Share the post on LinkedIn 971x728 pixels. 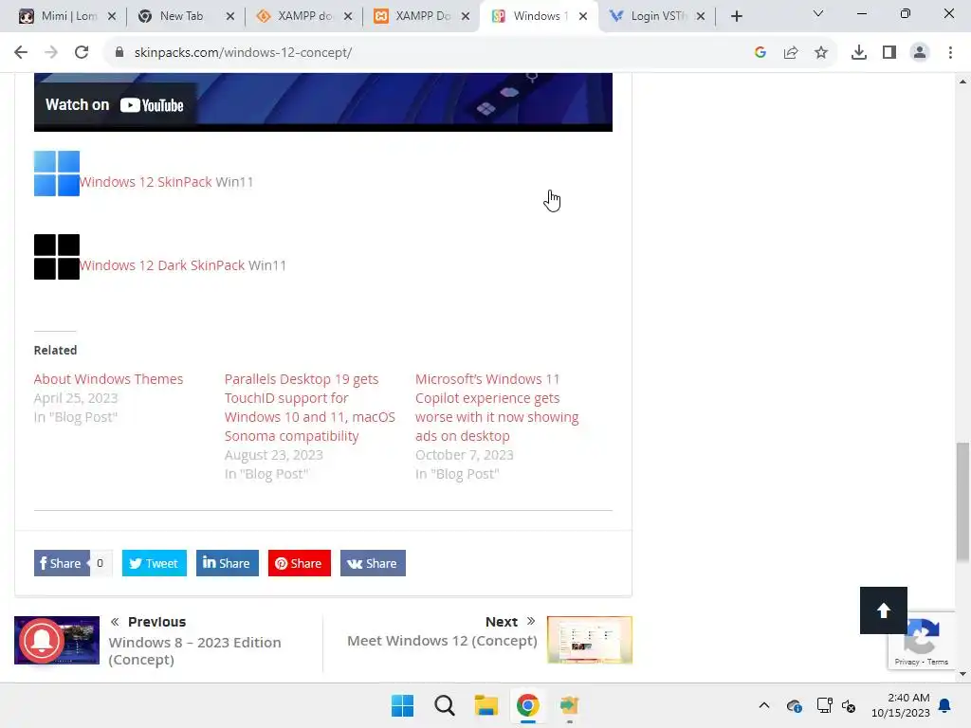pyautogui.click(x=228, y=563)
